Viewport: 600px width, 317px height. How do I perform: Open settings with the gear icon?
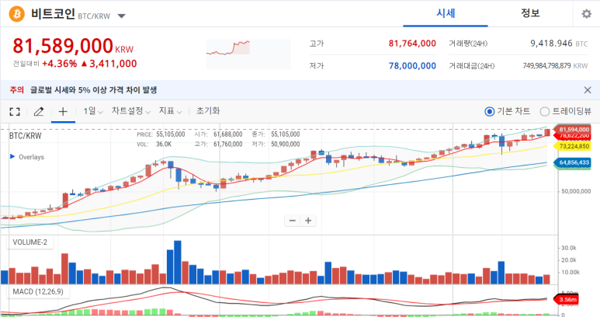pyautogui.click(x=586, y=14)
